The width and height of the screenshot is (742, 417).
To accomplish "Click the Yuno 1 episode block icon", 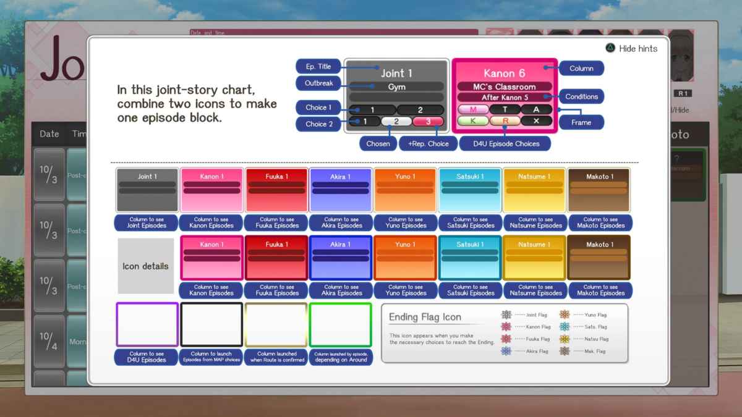I will (x=405, y=188).
